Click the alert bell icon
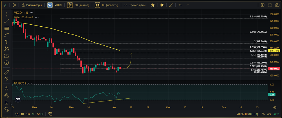282x118 pixels. 162,5
